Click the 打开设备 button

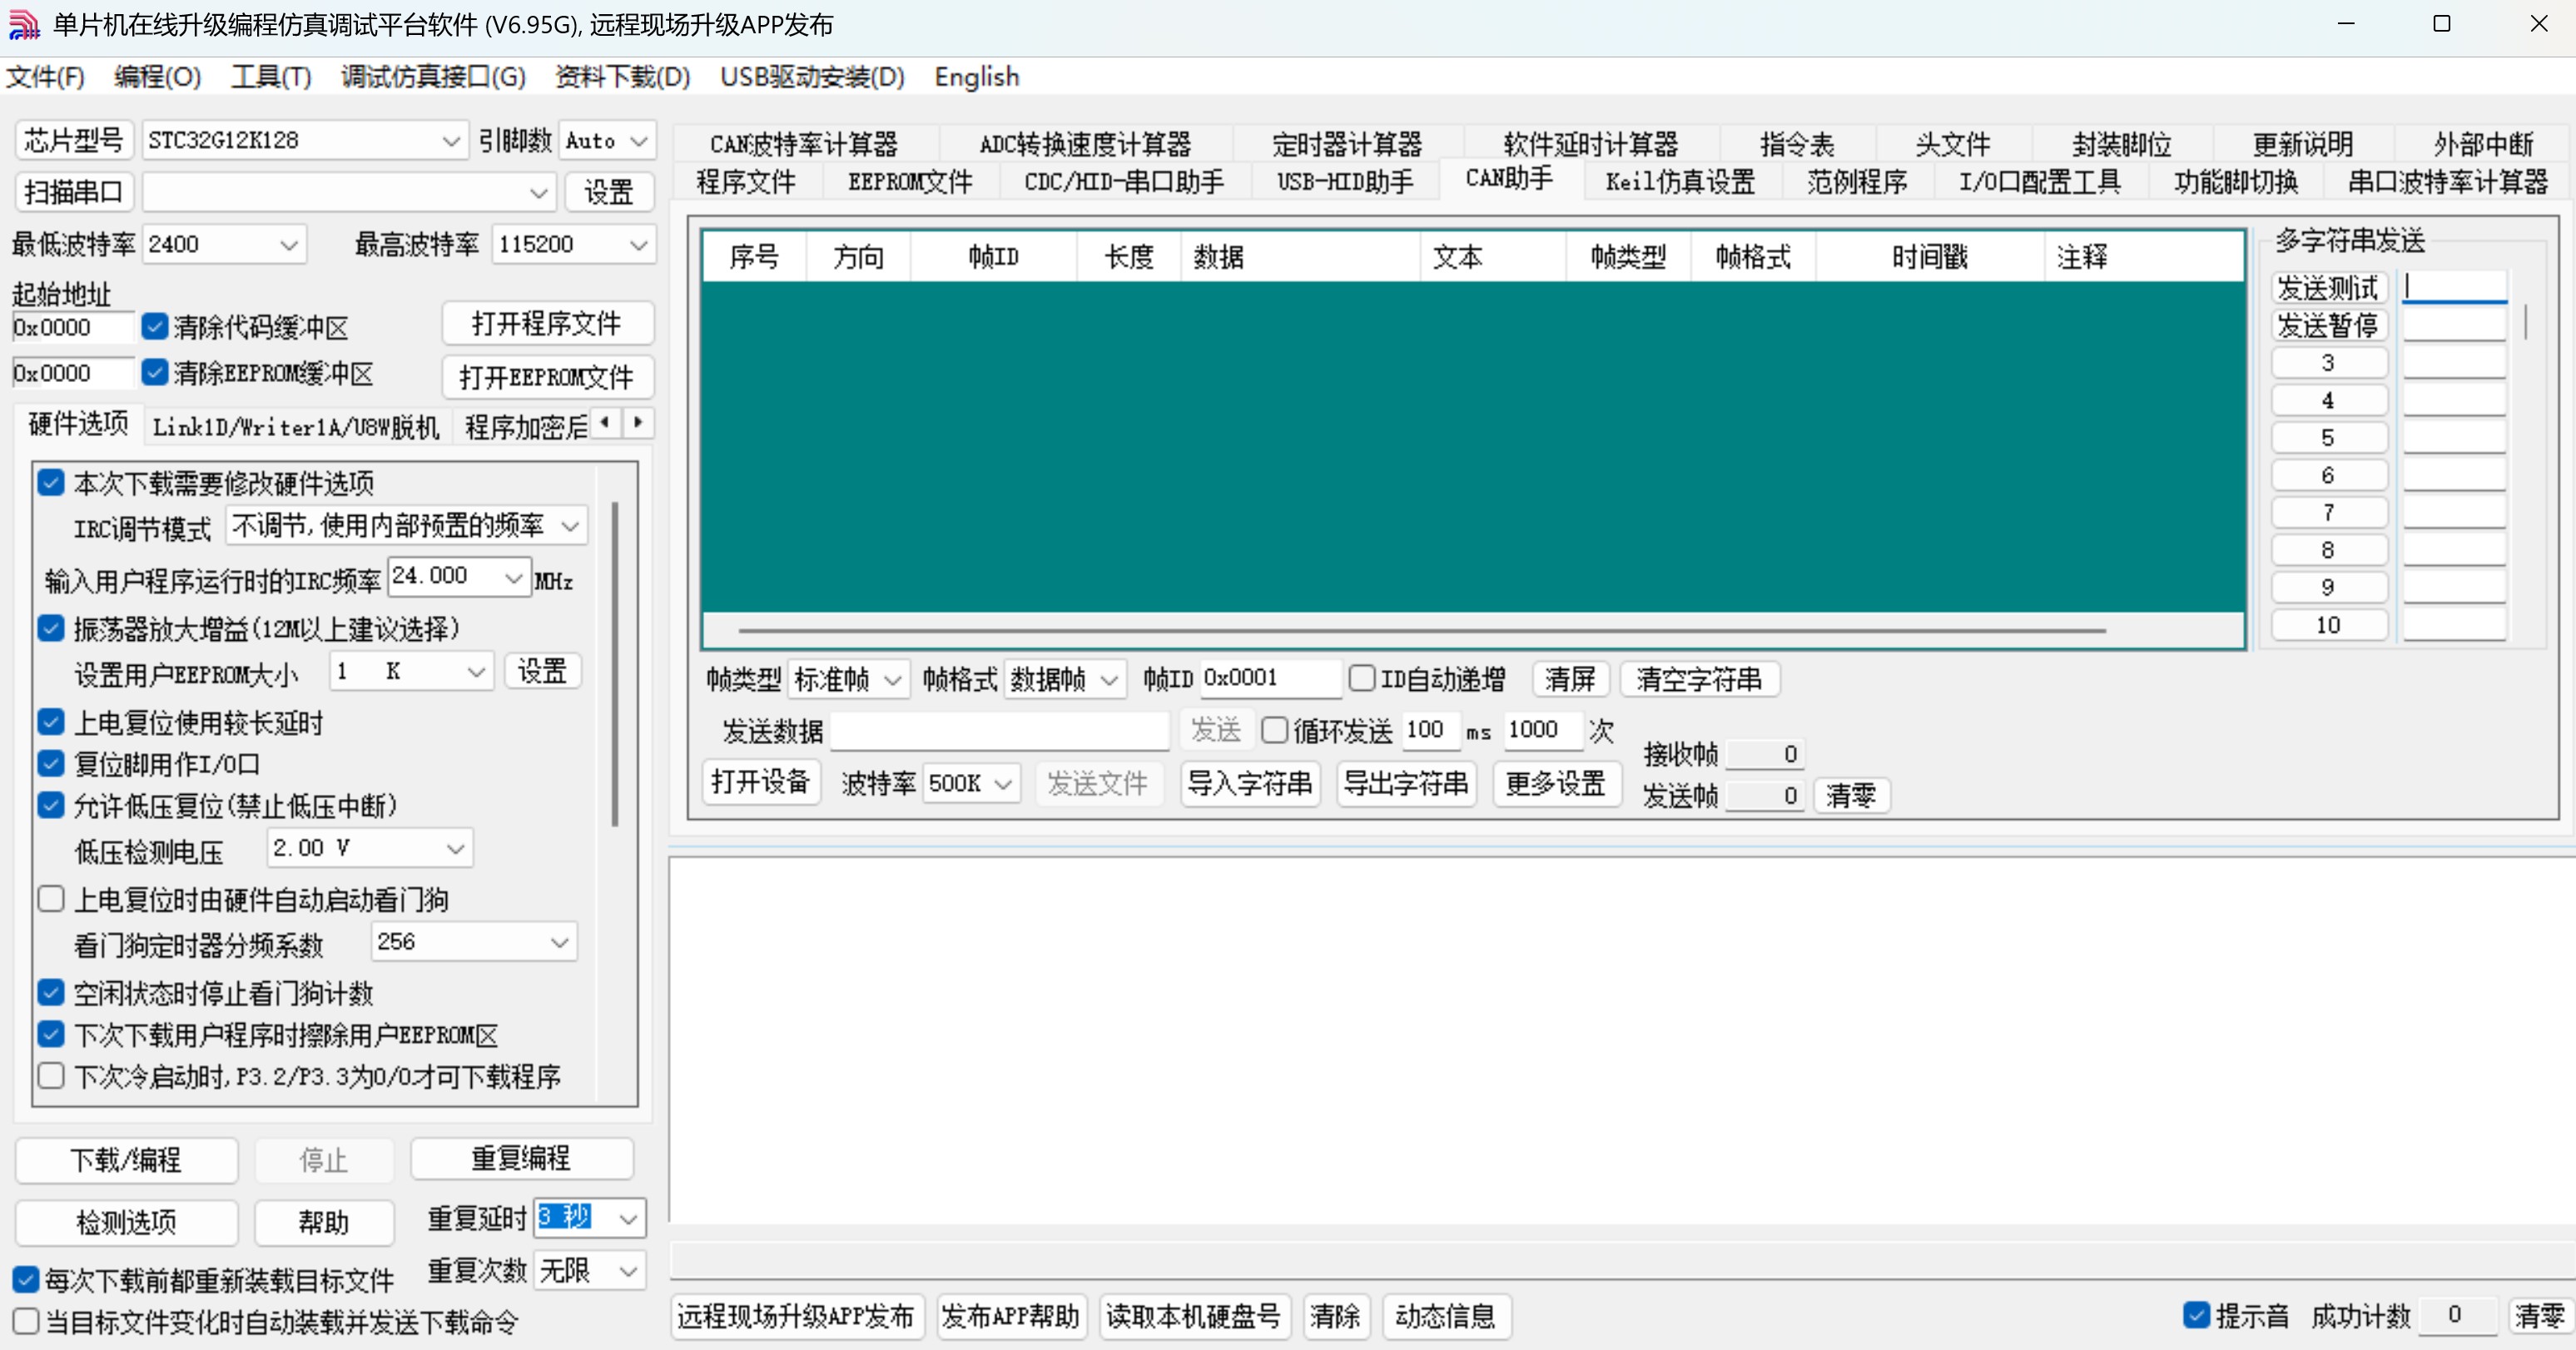coord(760,782)
